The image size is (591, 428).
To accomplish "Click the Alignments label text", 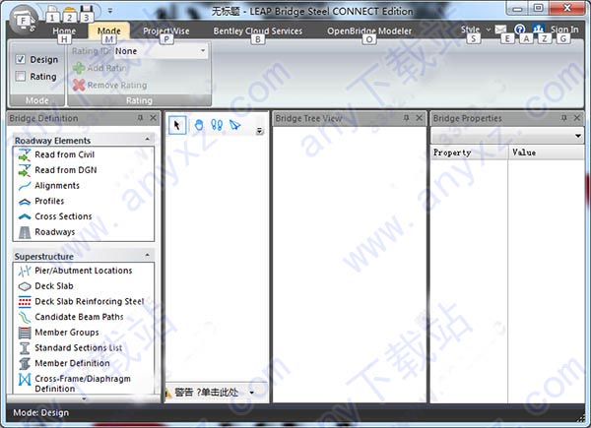I will coord(57,186).
